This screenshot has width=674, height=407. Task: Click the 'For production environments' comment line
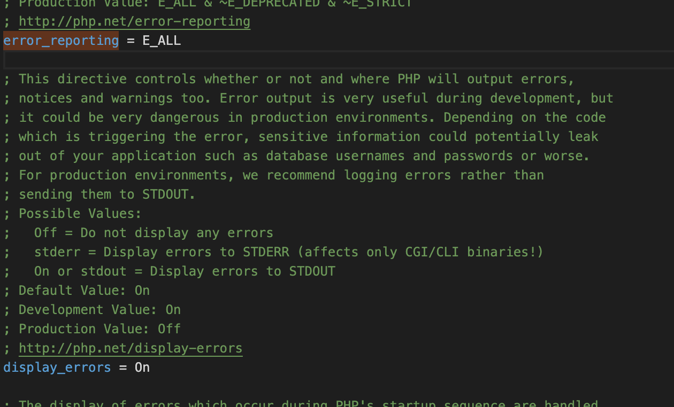pyautogui.click(x=273, y=175)
